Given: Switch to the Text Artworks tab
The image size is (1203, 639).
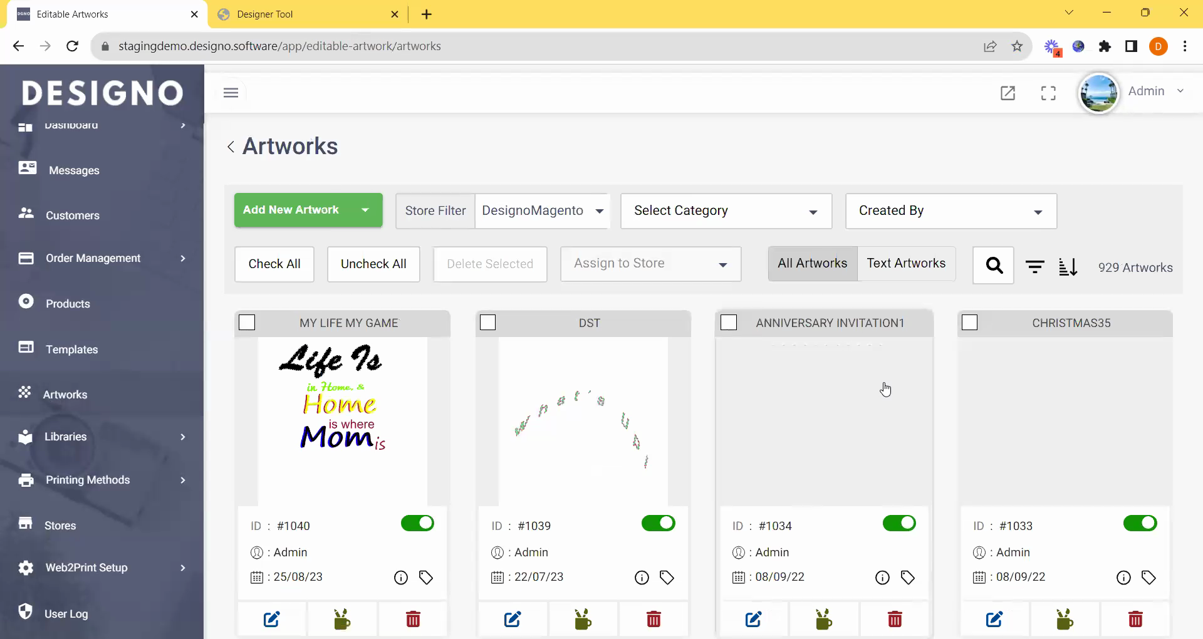Looking at the screenshot, I should pyautogui.click(x=906, y=264).
